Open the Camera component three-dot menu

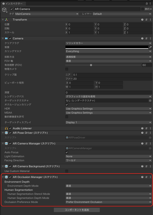coord(150,38)
